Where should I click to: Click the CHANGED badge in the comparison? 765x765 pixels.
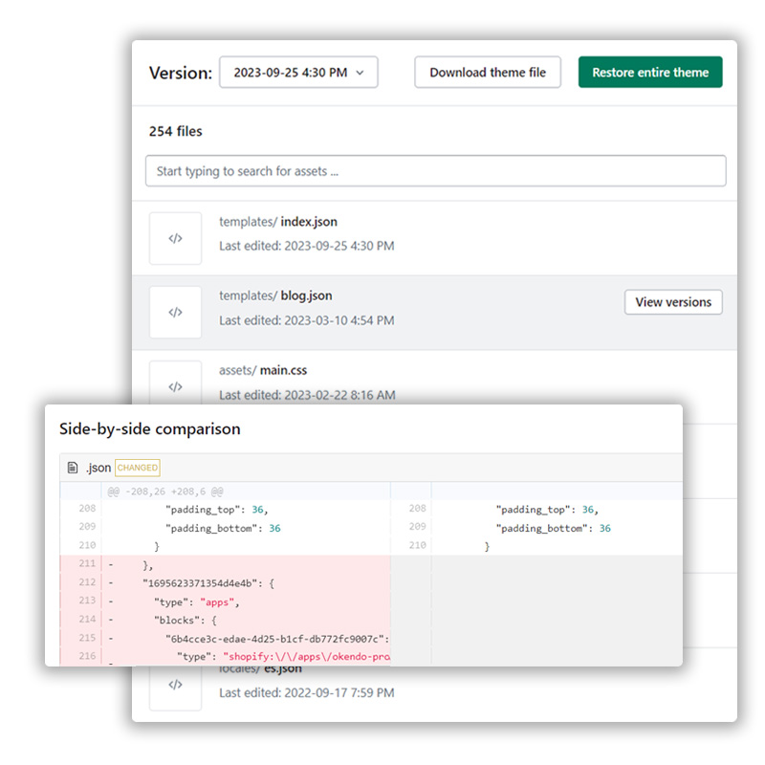pyautogui.click(x=138, y=468)
